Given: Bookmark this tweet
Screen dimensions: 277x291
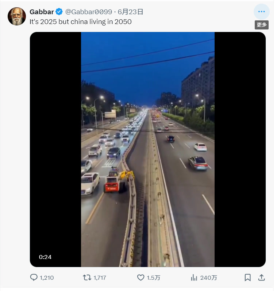Looking at the screenshot, I should click(x=247, y=278).
